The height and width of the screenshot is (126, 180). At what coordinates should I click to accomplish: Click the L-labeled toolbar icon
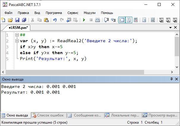(x=168, y=20)
